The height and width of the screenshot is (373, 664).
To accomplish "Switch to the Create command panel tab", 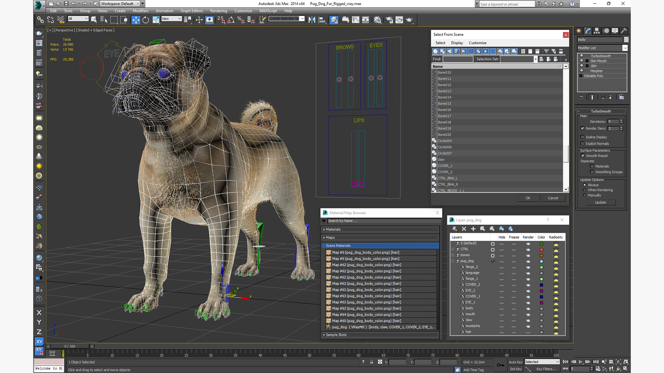I will [x=579, y=31].
